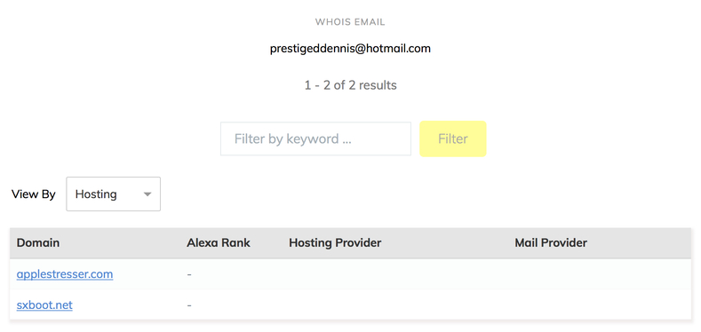Click Mail Provider cell in sxboot.net row
This screenshot has width=701, height=332.
600,304
